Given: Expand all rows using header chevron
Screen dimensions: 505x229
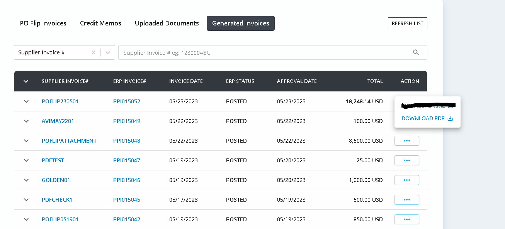Looking at the screenshot, I should click(26, 81).
